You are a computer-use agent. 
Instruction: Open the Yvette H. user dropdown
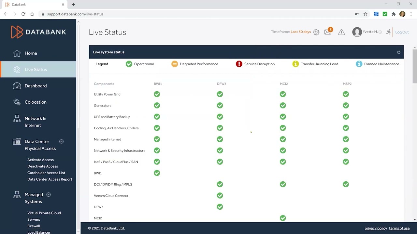tap(380, 32)
